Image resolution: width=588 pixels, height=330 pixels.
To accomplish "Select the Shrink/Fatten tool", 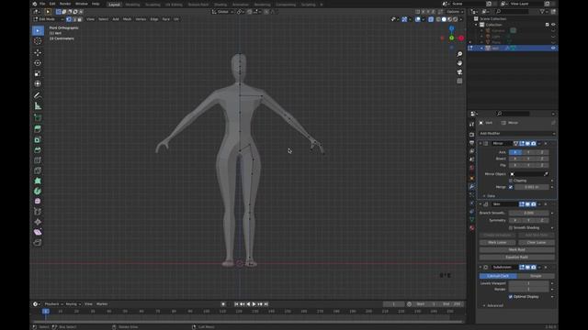I will (38, 222).
